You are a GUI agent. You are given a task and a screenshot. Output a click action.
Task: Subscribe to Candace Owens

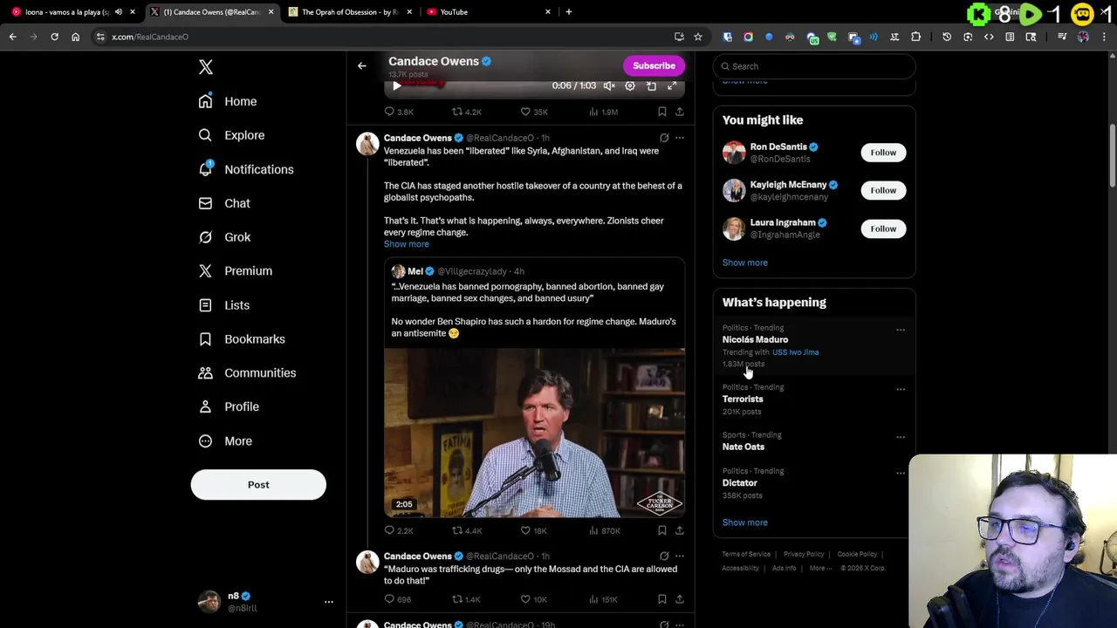click(654, 65)
